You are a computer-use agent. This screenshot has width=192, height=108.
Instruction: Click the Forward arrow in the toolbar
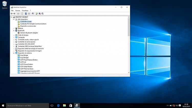(x=14, y=14)
